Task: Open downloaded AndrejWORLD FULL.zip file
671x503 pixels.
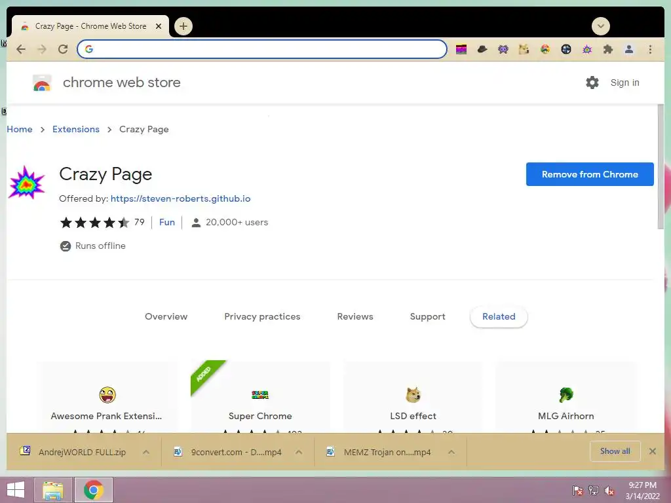Action: click(x=75, y=452)
